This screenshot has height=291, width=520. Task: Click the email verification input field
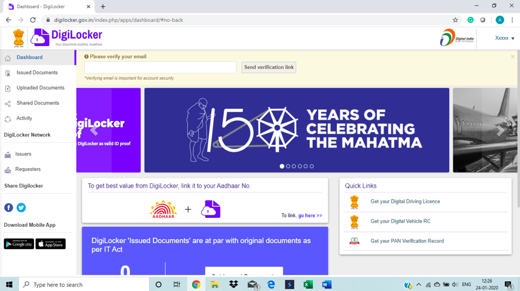click(x=161, y=67)
